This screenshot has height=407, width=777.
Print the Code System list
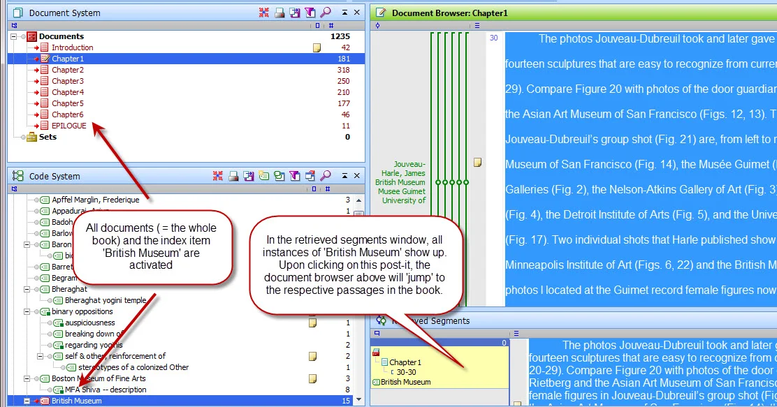pos(233,176)
